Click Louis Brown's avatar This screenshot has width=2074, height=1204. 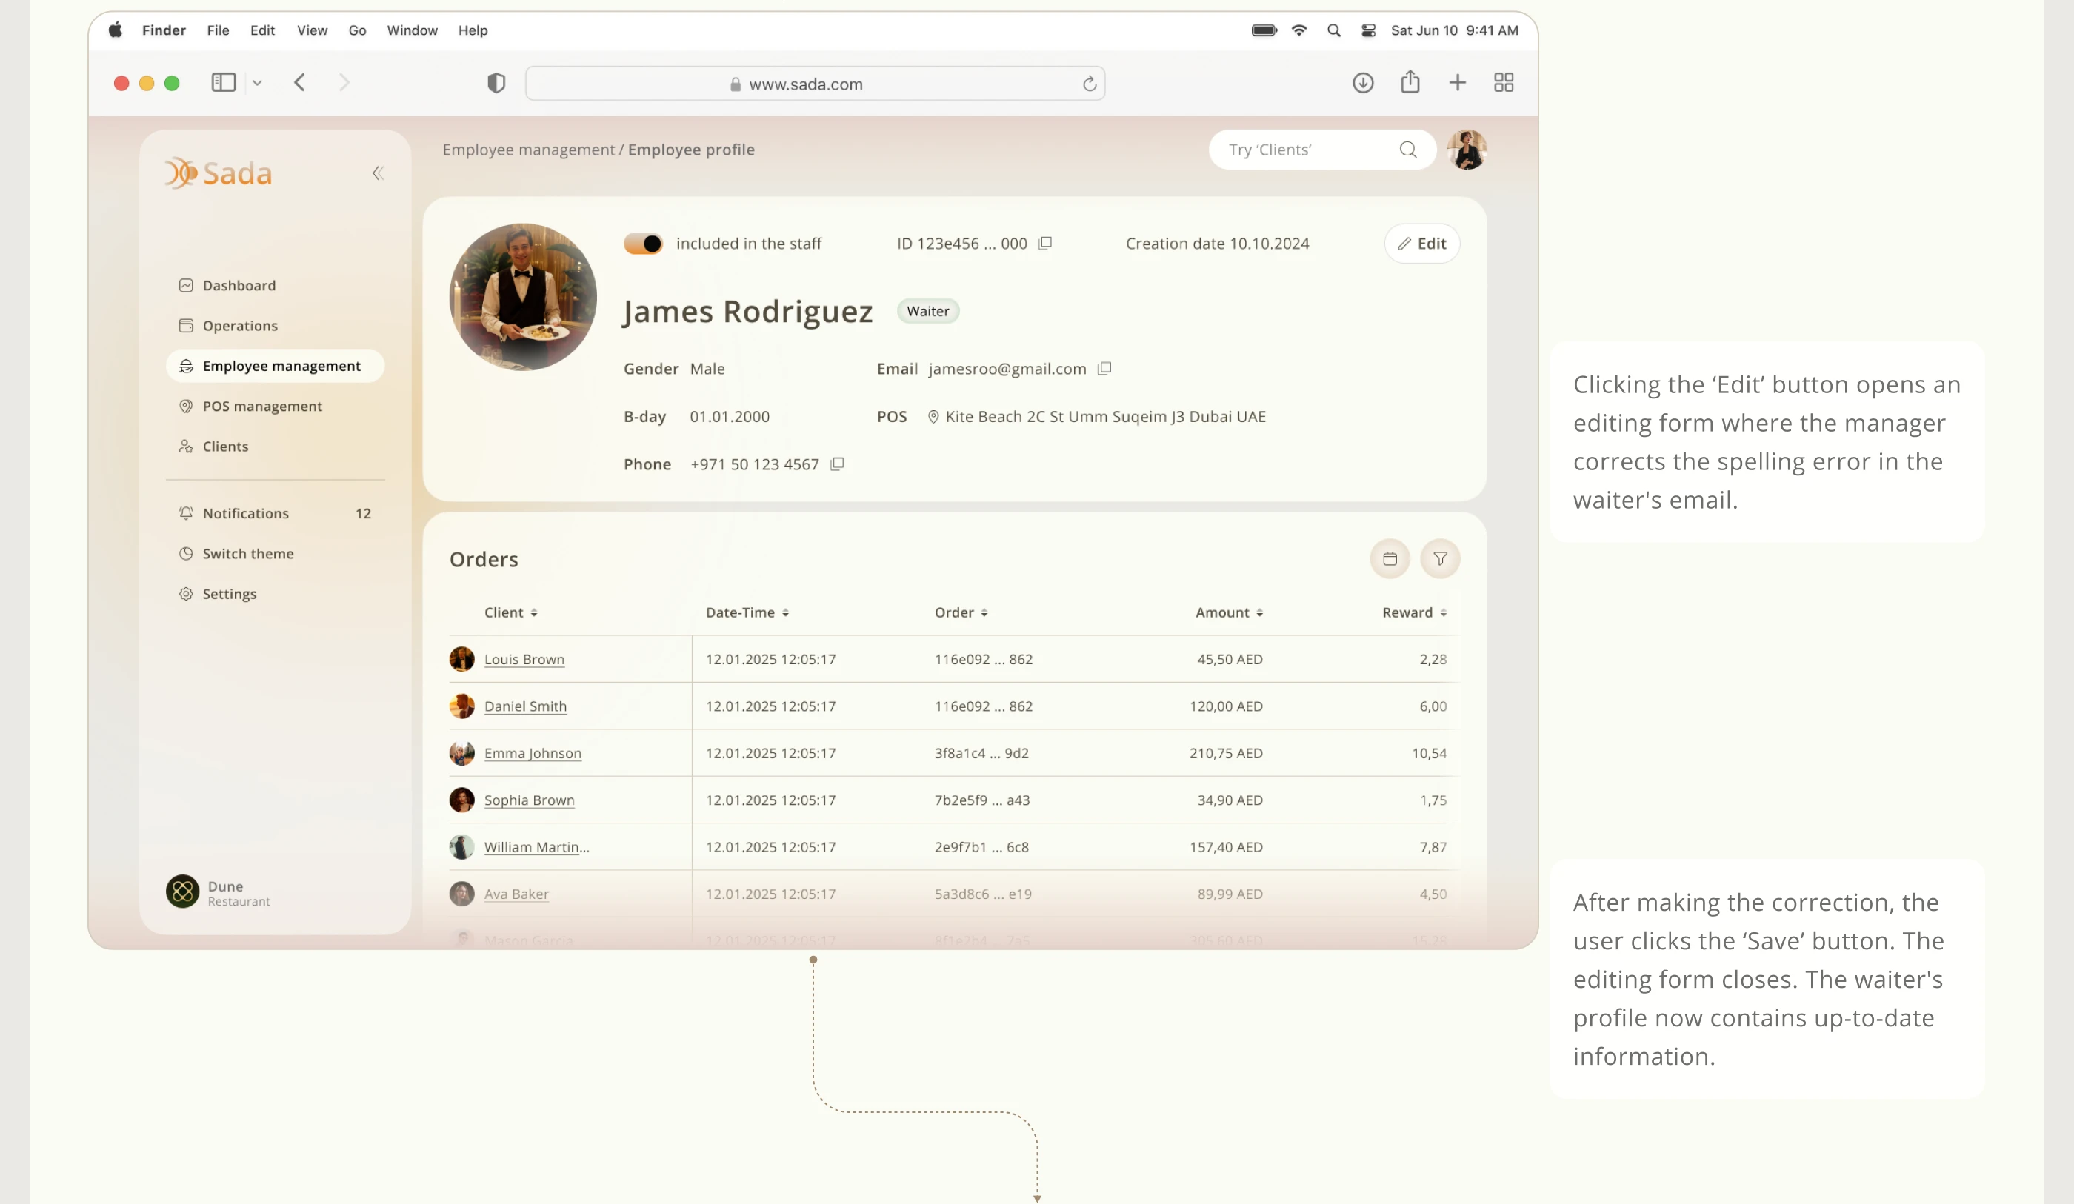pos(461,659)
